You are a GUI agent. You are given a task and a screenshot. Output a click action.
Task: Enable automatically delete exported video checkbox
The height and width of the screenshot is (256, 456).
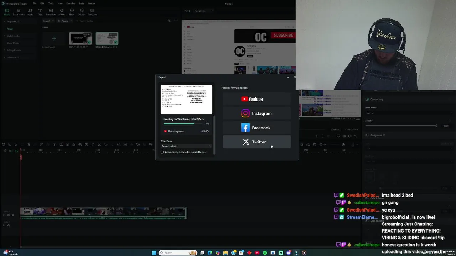click(162, 152)
